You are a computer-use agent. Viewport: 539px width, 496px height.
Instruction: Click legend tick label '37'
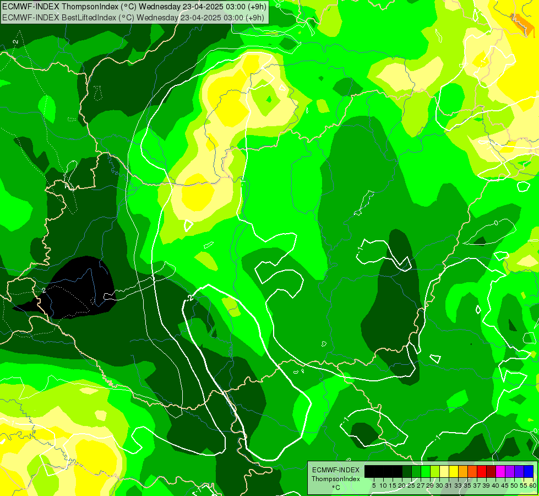tap(477, 486)
